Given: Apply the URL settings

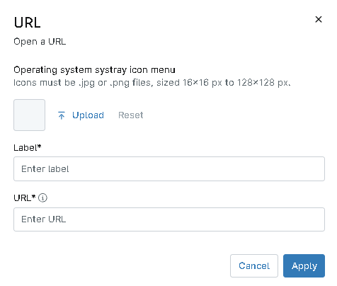Looking at the screenshot, I should tap(304, 265).
